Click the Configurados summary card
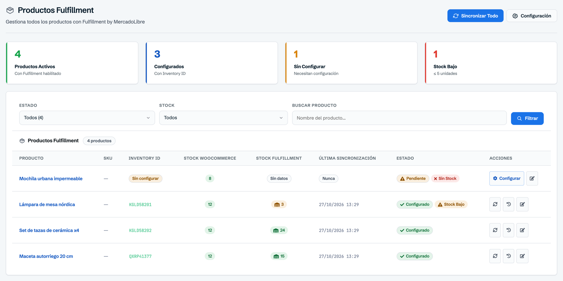This screenshot has height=281, width=563. click(x=212, y=63)
